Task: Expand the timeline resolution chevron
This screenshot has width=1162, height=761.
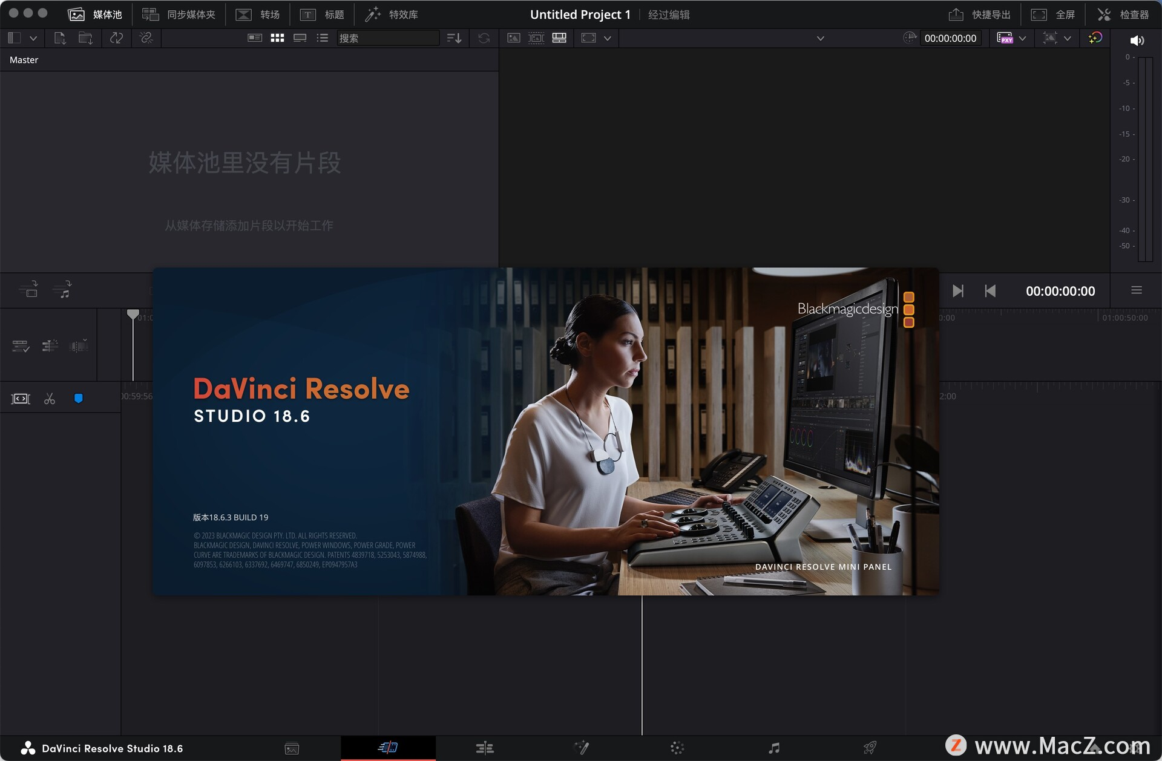Action: coord(1067,38)
